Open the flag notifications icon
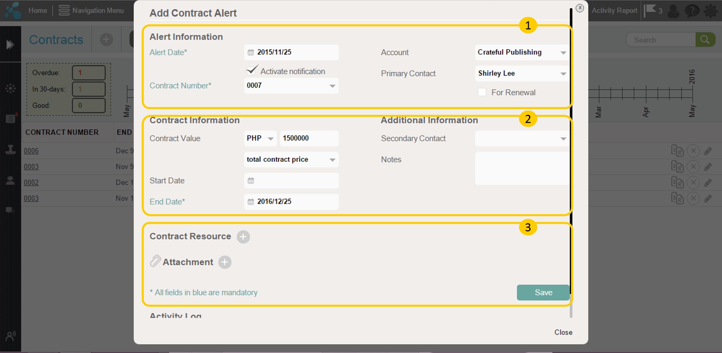 coord(650,10)
